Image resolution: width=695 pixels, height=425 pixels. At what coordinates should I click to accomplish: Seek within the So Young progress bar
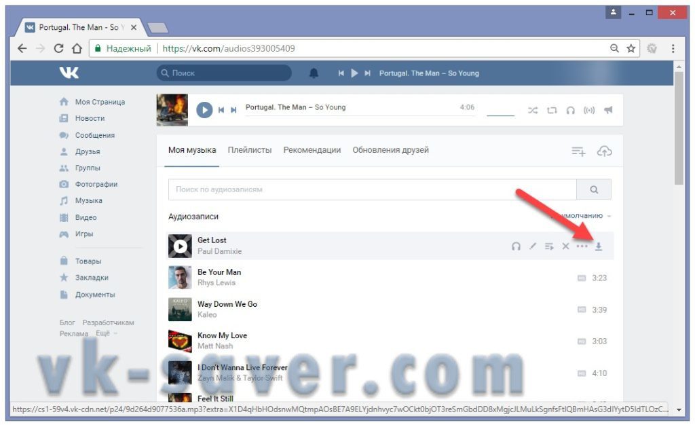(360, 115)
